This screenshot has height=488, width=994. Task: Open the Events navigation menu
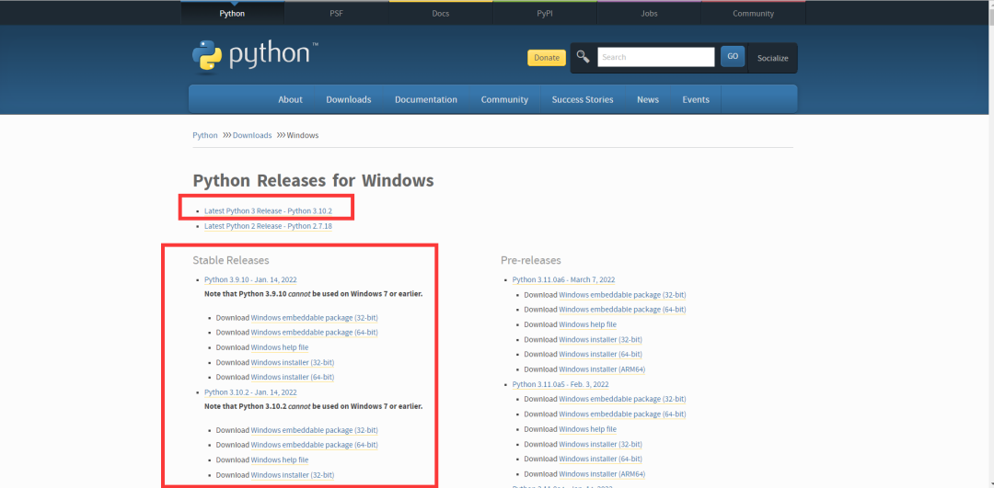click(x=696, y=99)
